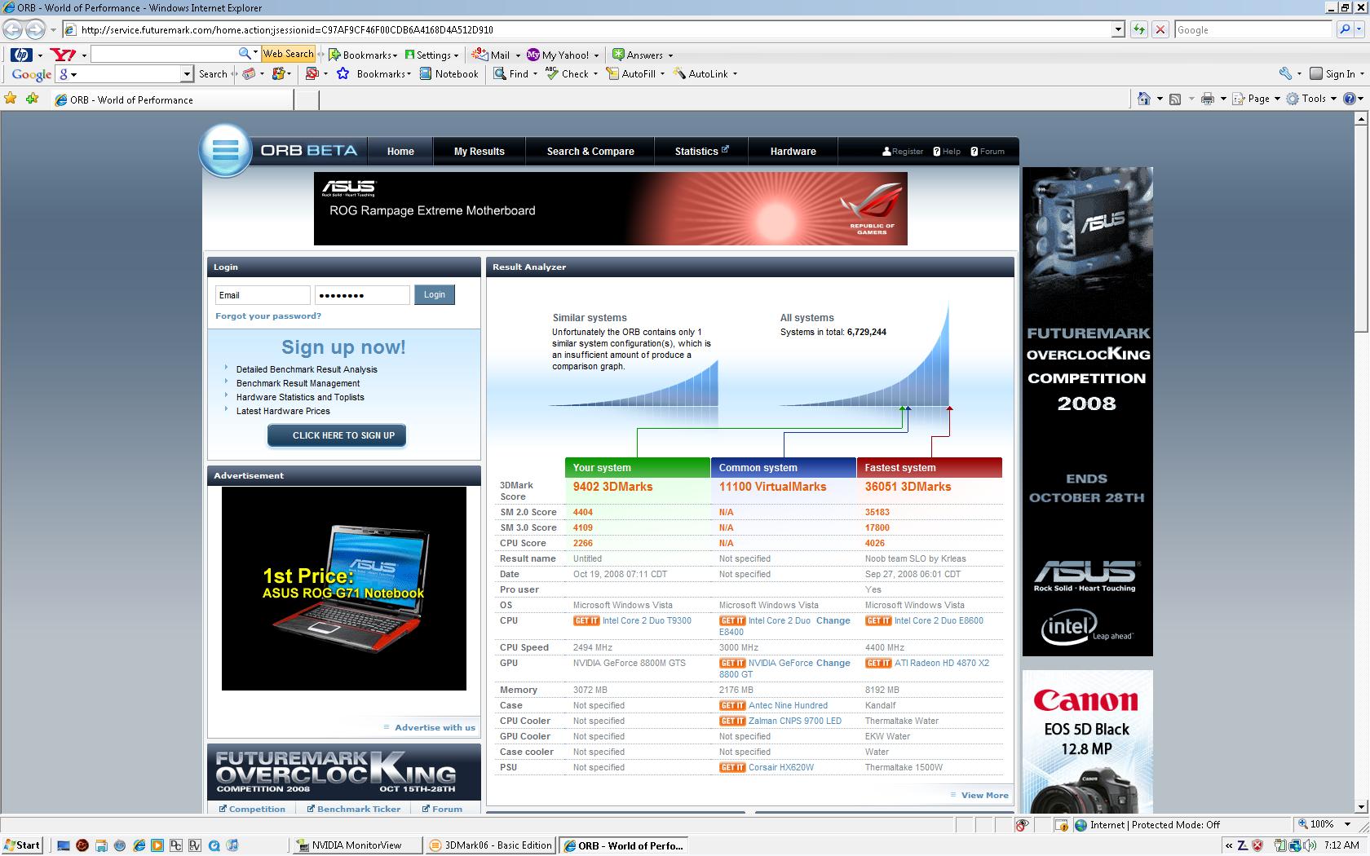The image size is (1370, 856).
Task: Open the search provider options dropdown arrow
Action: (1361, 30)
